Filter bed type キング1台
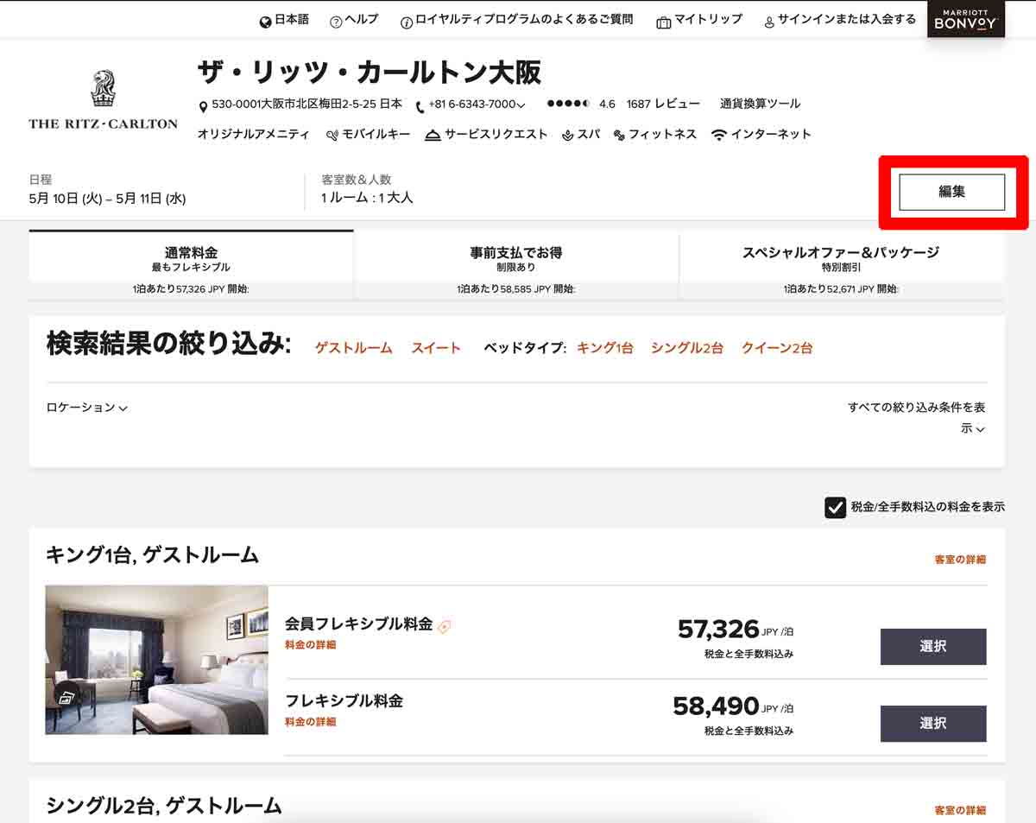This screenshot has height=823, width=1036. pos(605,348)
